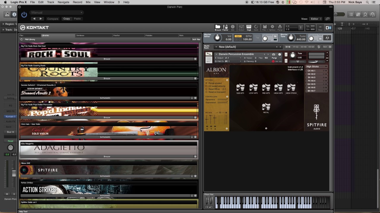Open the Kontakt Browse folder icon
The image size is (380, 213).
(x=218, y=28)
